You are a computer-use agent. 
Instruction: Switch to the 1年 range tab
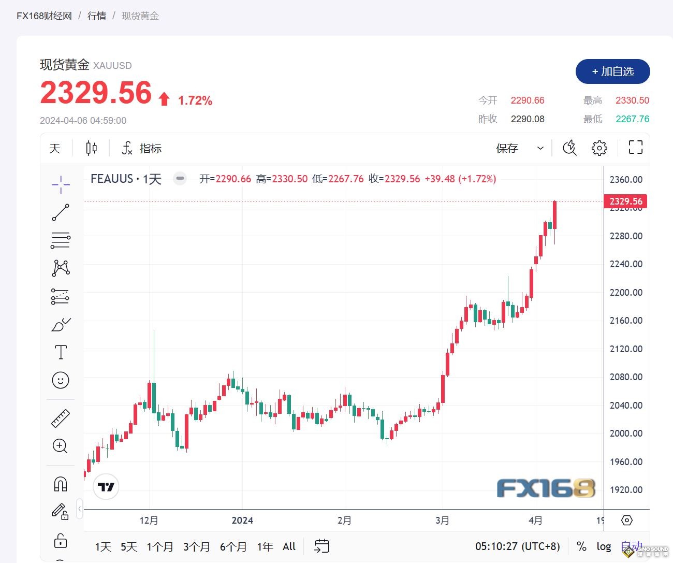[265, 546]
